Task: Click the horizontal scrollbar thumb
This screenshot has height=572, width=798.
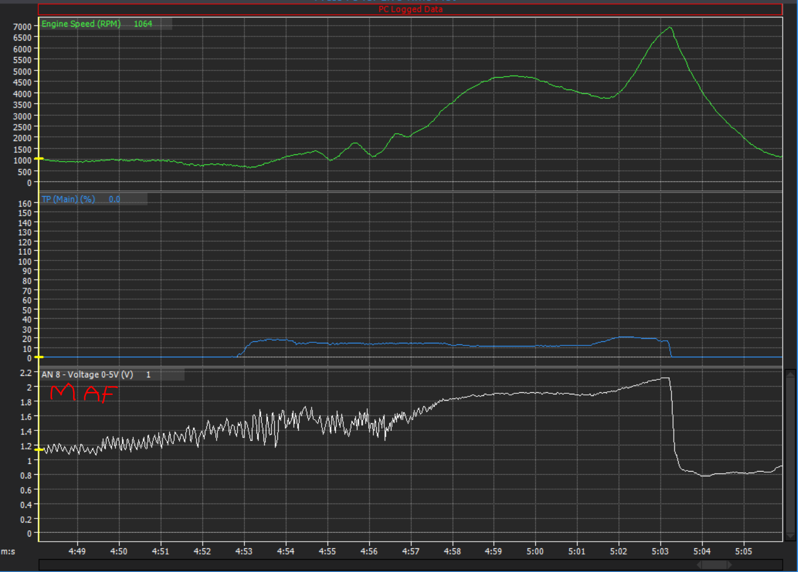Action: [x=714, y=565]
